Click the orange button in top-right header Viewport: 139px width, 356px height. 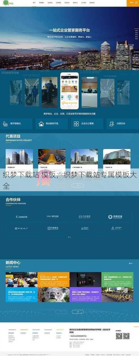click(x=132, y=3)
